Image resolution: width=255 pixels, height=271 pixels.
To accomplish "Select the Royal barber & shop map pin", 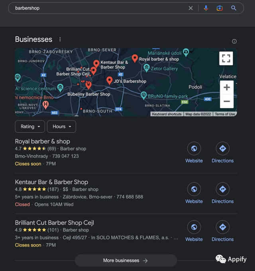I will pyautogui.click(x=135, y=58).
